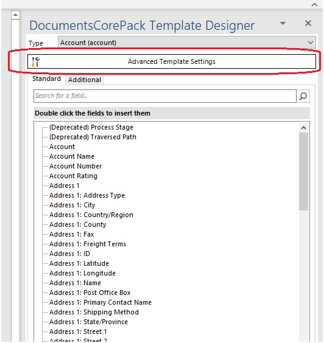Switch to the Additional tab

point(85,80)
